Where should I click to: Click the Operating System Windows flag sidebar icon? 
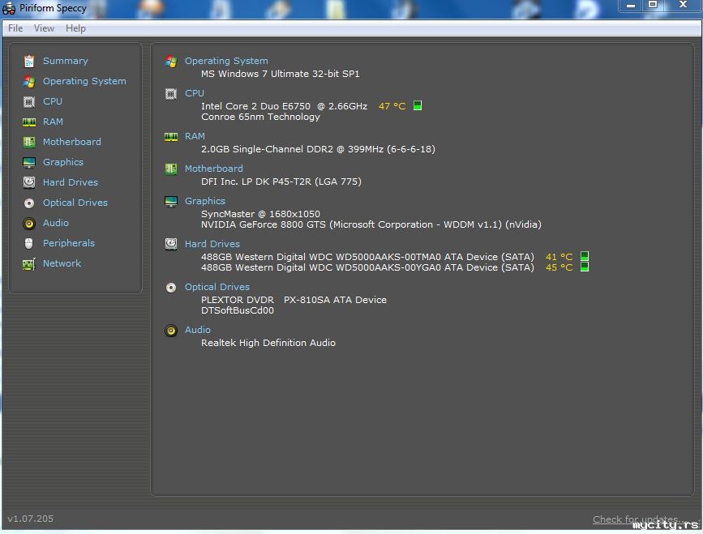29,82
